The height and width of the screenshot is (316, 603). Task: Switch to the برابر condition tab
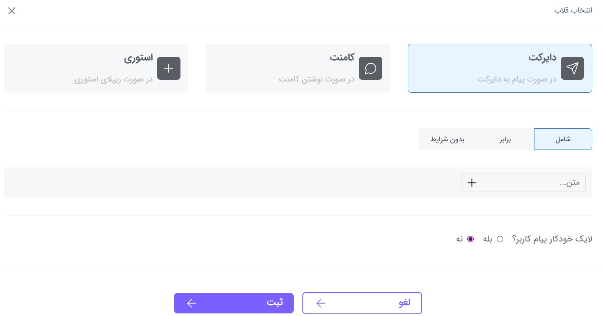(x=505, y=139)
